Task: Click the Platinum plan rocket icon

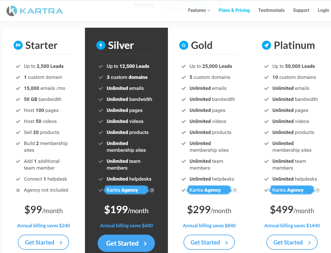Action: tap(266, 45)
